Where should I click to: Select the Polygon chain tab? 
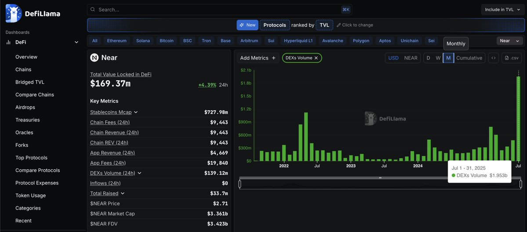point(361,41)
